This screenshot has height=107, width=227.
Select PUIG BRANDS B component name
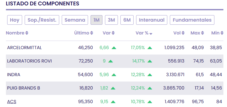[23, 88]
